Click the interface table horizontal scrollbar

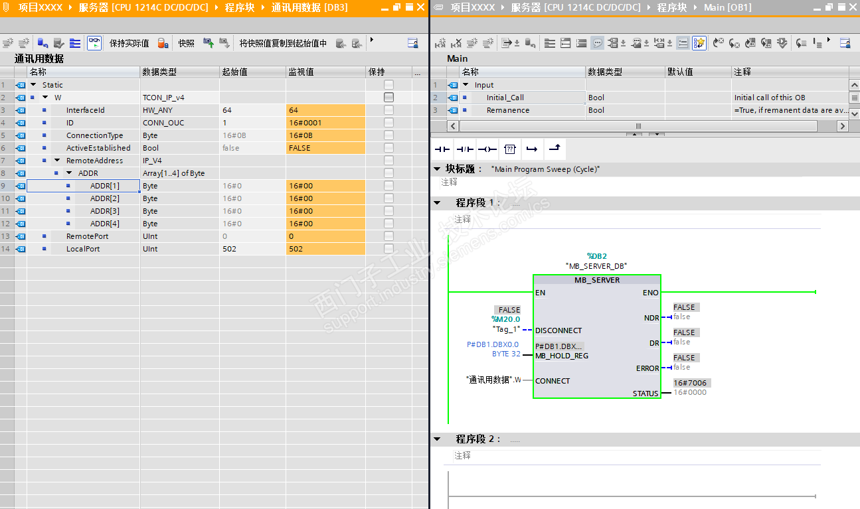tap(638, 125)
